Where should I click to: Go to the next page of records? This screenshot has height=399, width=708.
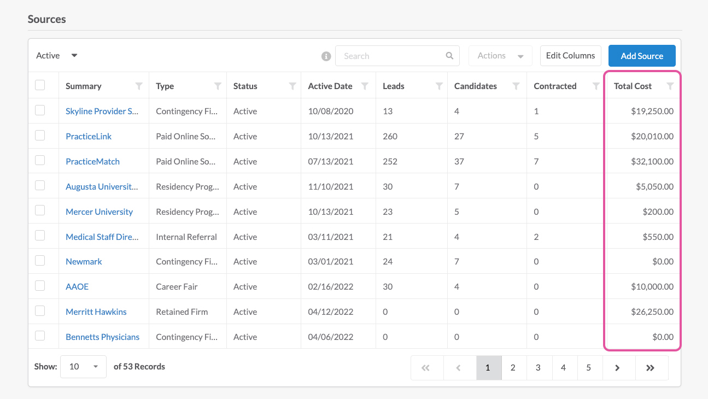point(618,368)
